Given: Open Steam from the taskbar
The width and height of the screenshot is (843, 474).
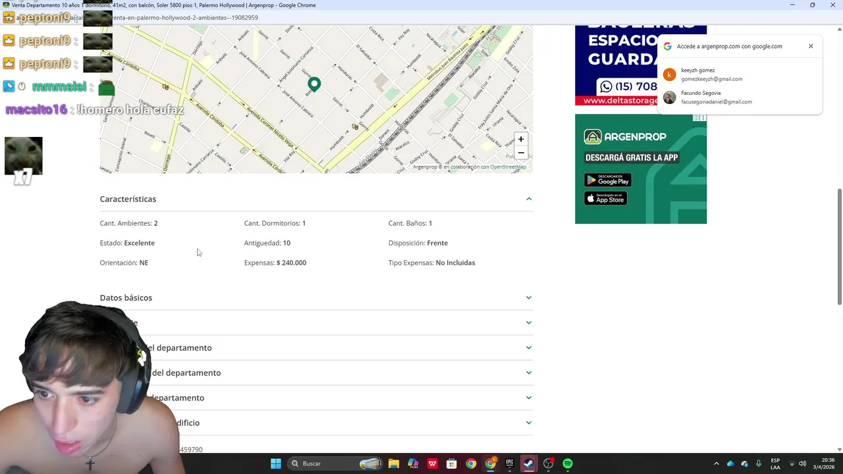Looking at the screenshot, I should point(529,463).
